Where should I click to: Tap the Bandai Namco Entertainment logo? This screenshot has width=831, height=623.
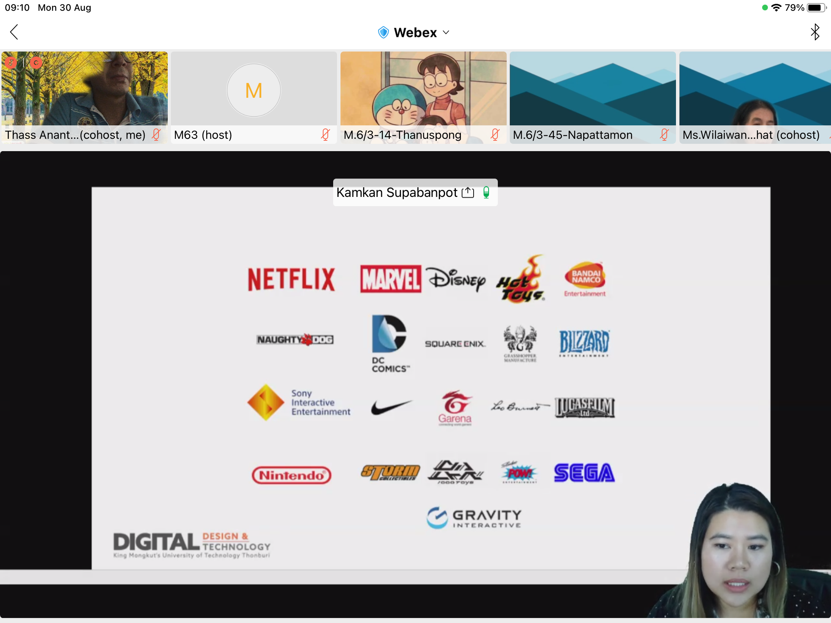[x=585, y=280]
